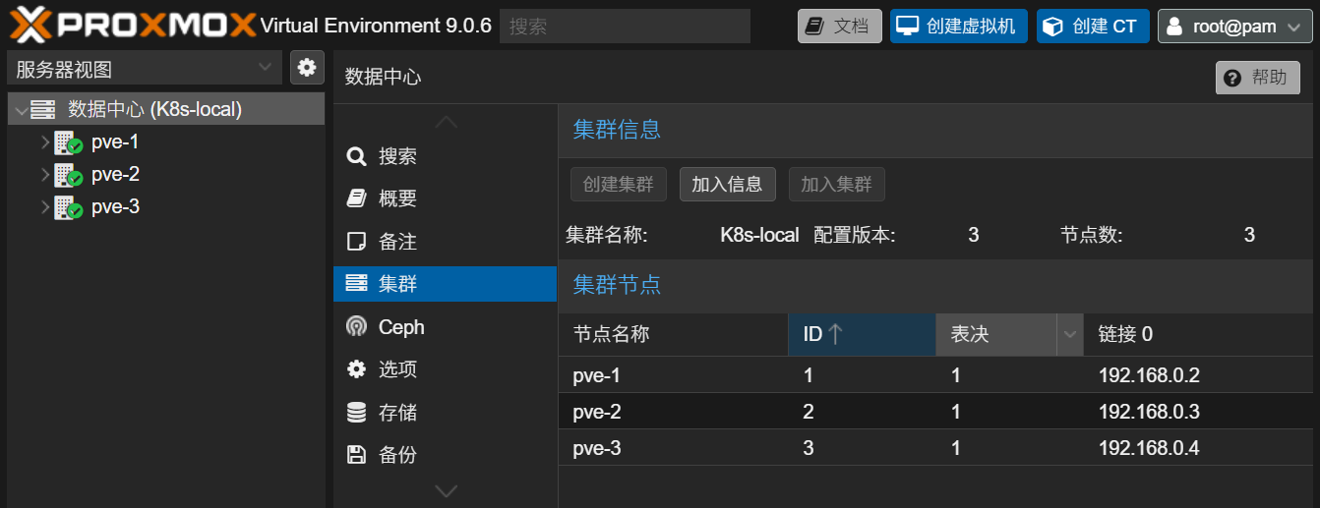Viewport: 1320px width, 508px height.
Task: Open the 备份 menu item
Action: pos(445,455)
